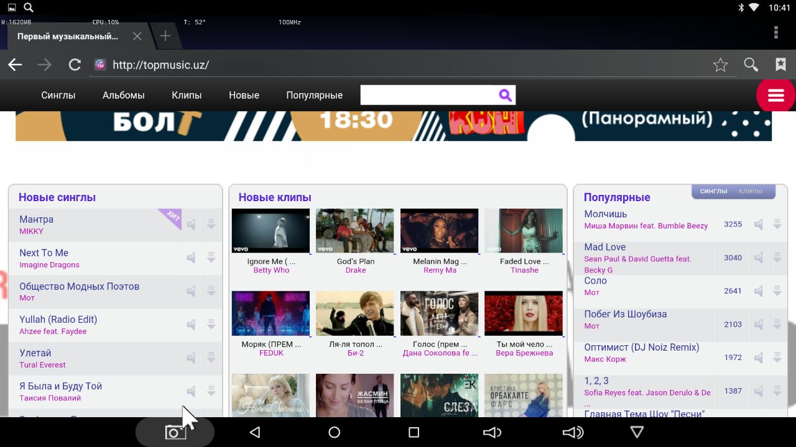Close the Первый музыкальный tab

137,36
